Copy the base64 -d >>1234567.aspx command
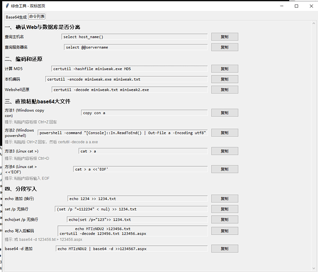 (224, 249)
